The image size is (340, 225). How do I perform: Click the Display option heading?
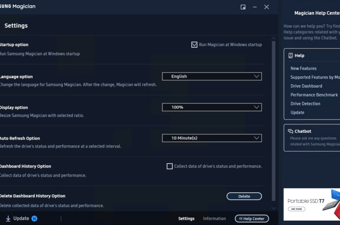pyautogui.click(x=14, y=108)
